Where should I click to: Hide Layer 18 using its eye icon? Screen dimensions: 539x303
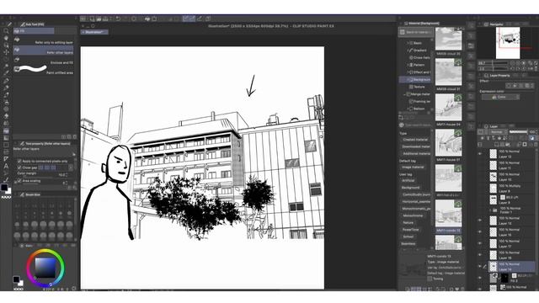point(480,255)
